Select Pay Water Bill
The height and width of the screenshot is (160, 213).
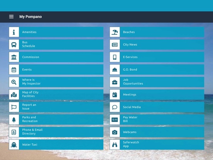[x=157, y=120]
